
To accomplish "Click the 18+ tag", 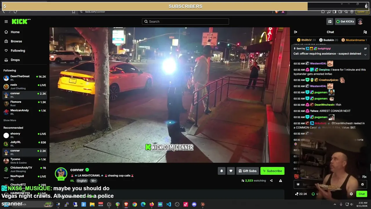I will click(x=93, y=181).
